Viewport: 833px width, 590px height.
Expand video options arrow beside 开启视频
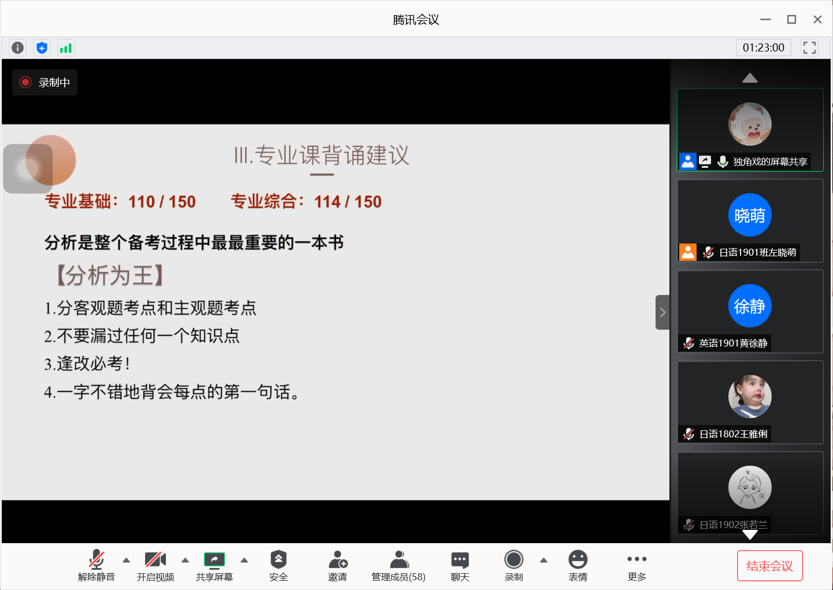tap(185, 560)
